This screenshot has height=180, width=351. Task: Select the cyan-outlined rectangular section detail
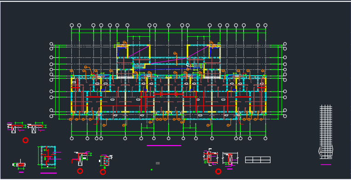coord(48,156)
